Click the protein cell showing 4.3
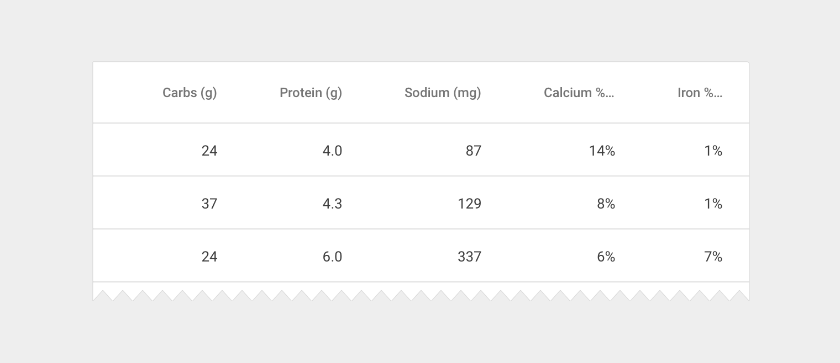 [x=332, y=204]
